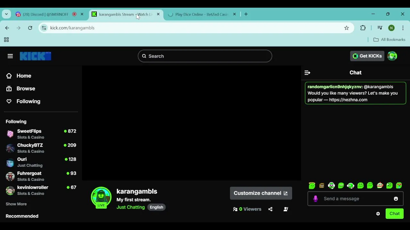The height and width of the screenshot is (230, 410).
Task: Open kevinlowroller channel
Action: [41, 190]
